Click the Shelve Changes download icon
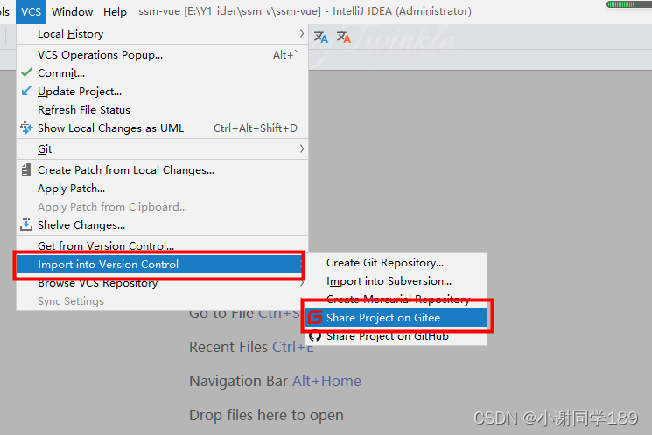652x435 pixels. click(26, 224)
